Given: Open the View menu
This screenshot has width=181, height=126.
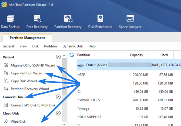Looking at the screenshot, I should [23, 46].
